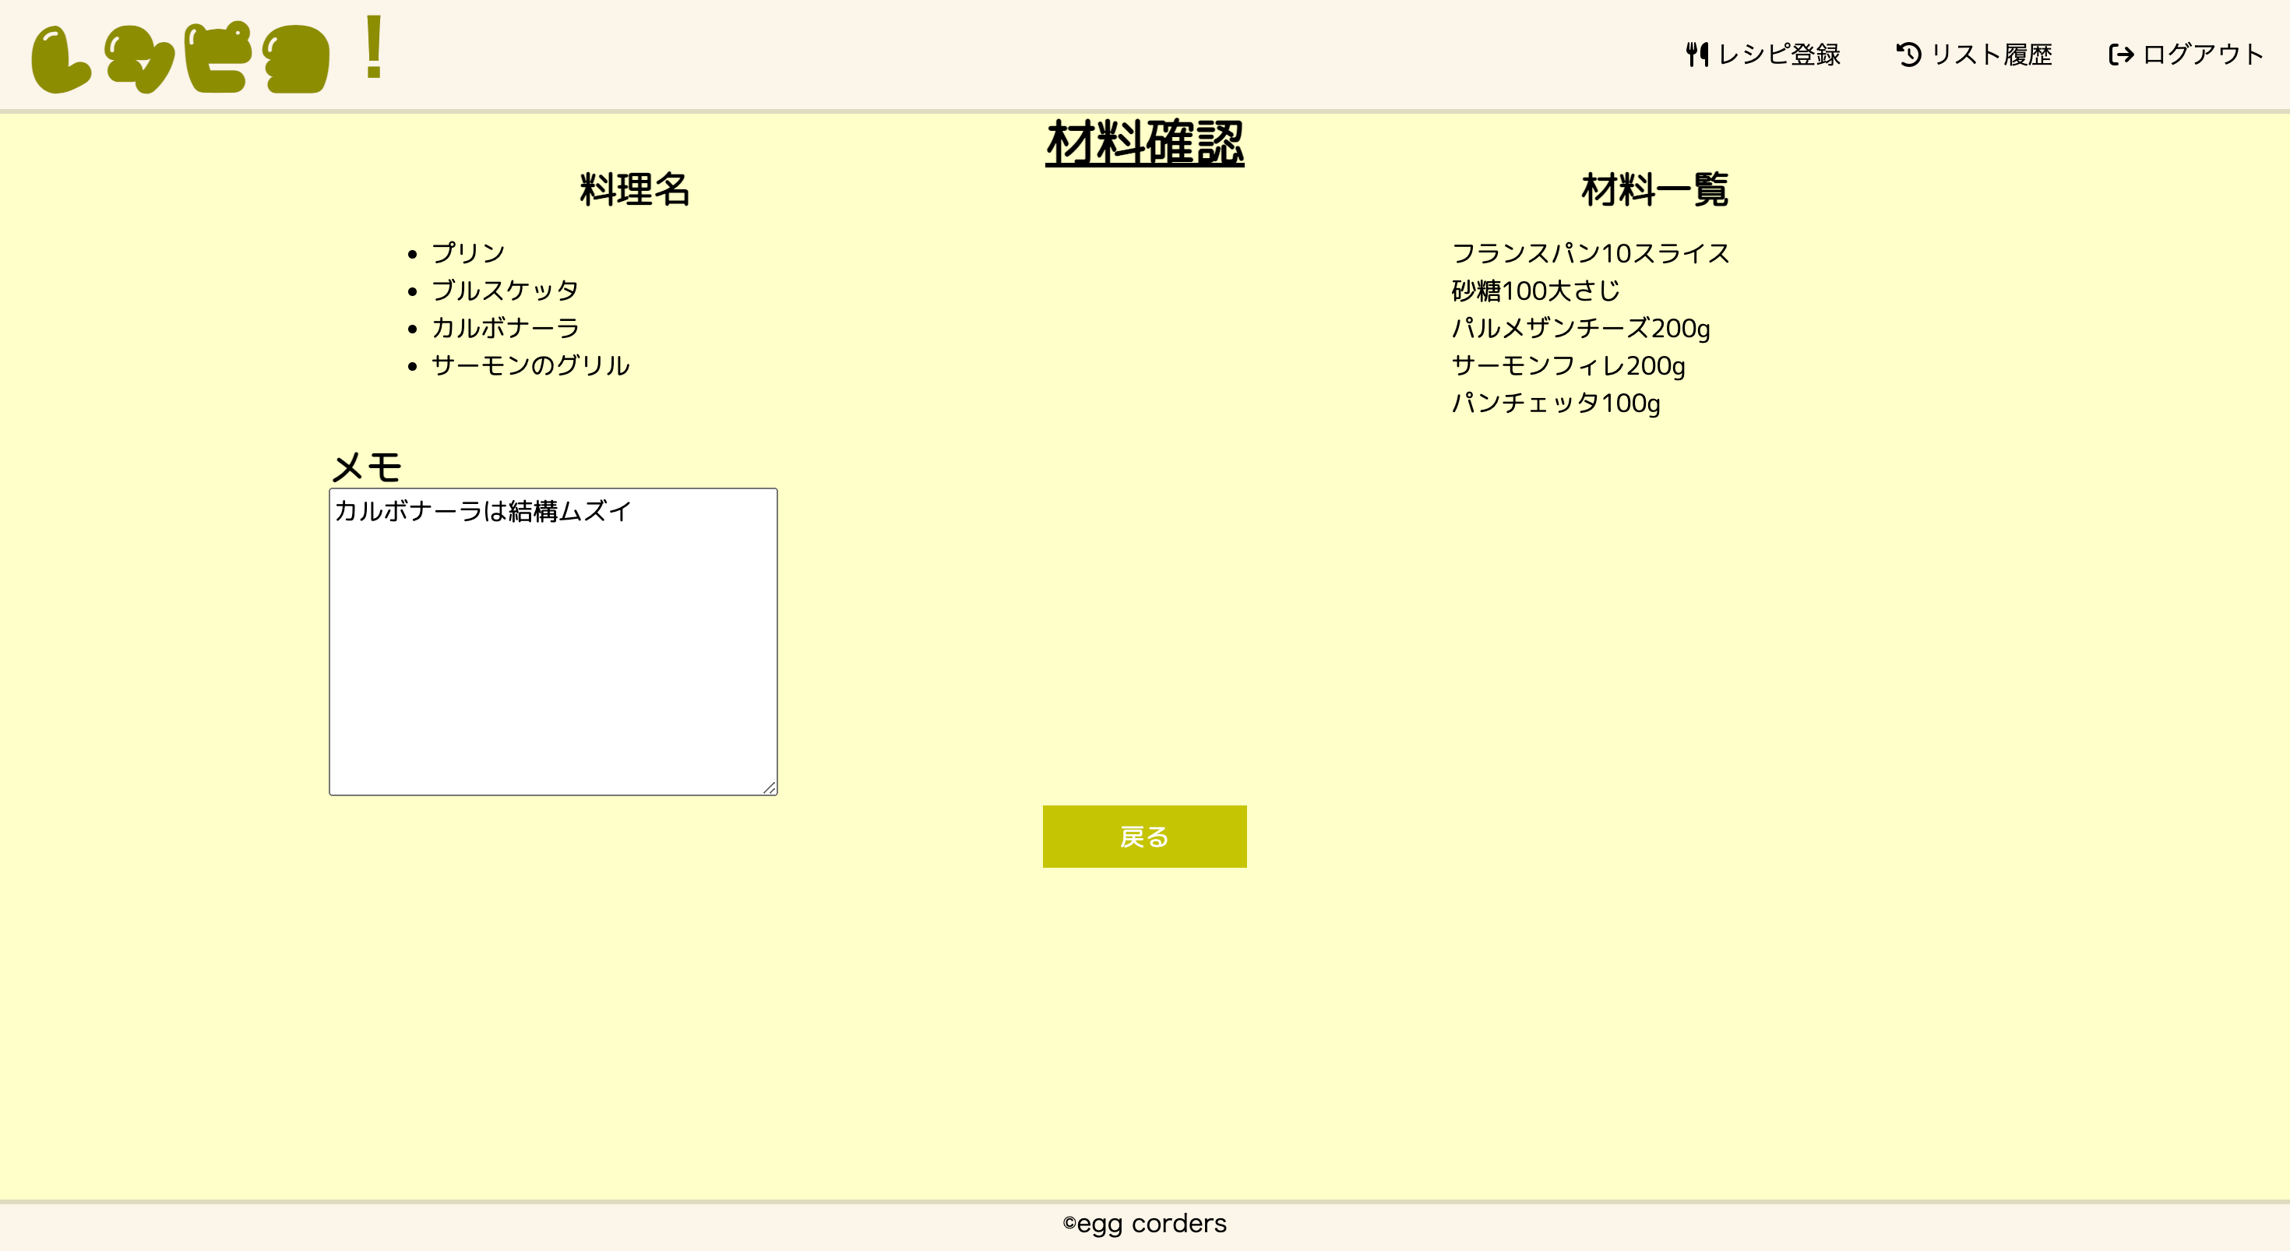Click the 料理名 section heading

coord(636,189)
